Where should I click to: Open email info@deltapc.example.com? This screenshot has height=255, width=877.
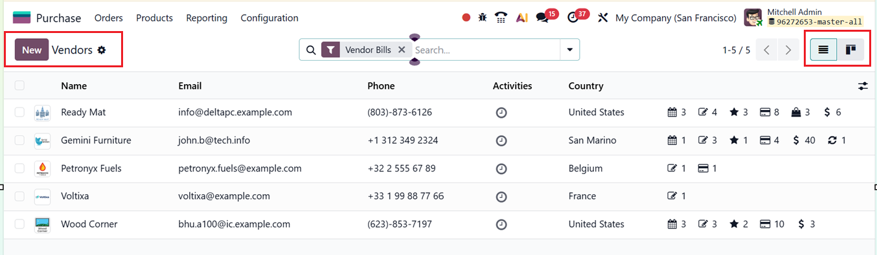point(235,113)
